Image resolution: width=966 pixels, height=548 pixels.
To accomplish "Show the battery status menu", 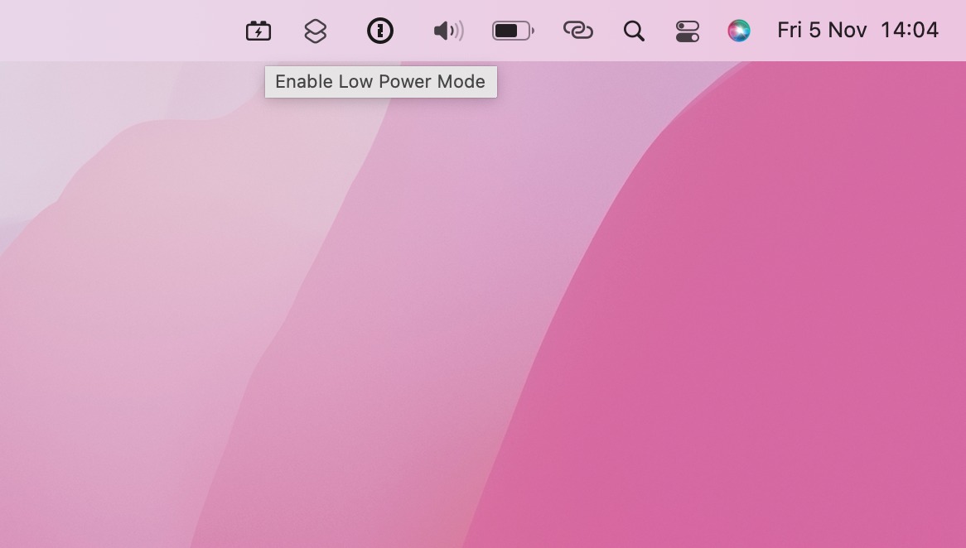I will pos(513,31).
